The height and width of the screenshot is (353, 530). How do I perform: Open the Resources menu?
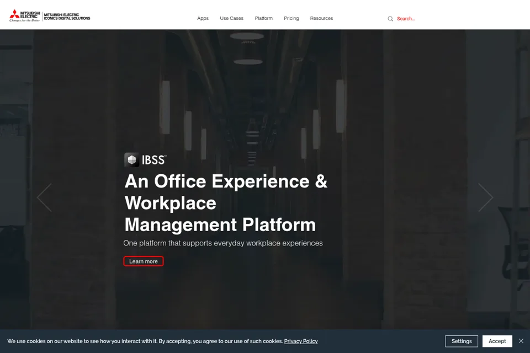(x=321, y=18)
